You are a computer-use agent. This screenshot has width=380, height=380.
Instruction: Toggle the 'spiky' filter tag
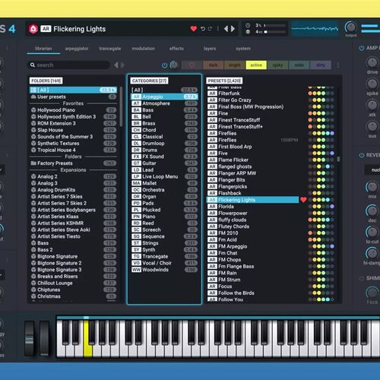[x=277, y=65]
